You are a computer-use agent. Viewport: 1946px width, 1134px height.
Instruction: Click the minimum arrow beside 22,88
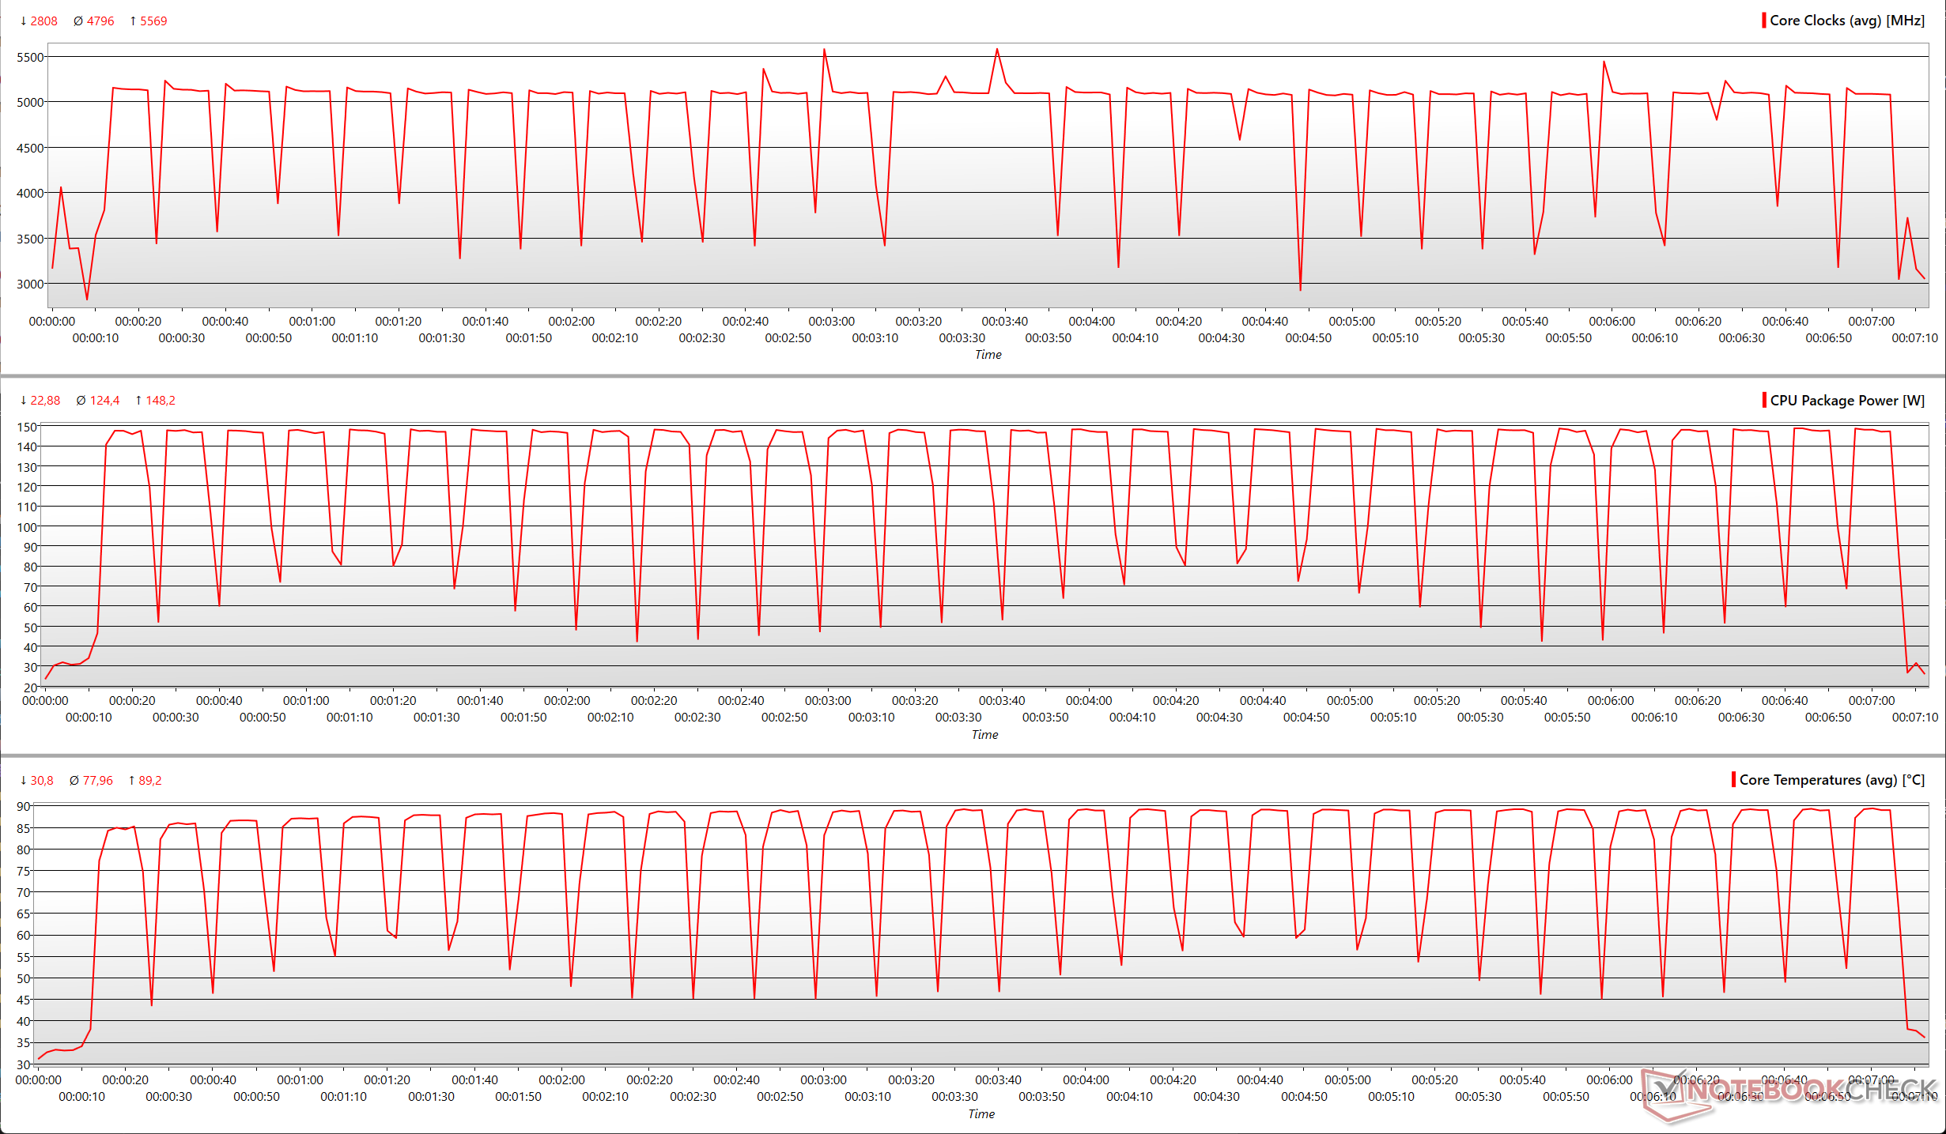[24, 401]
